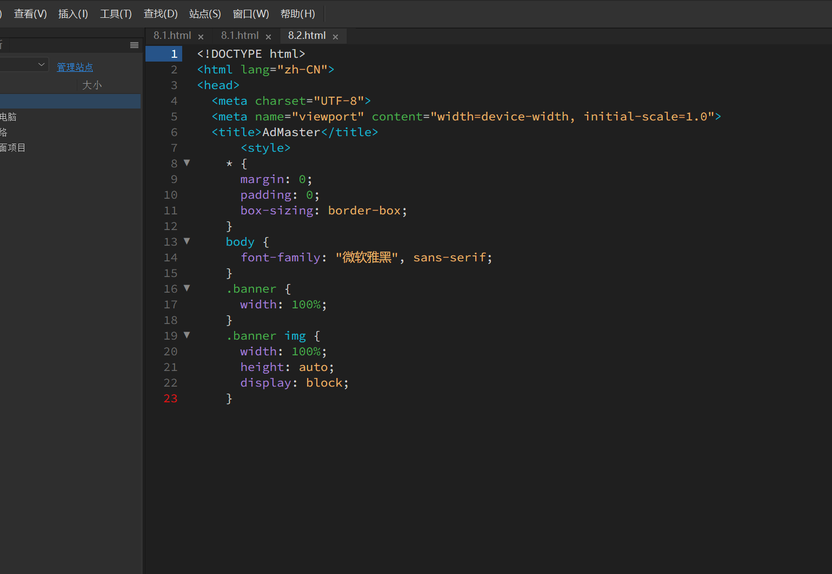Click the border-box value

pyautogui.click(x=364, y=211)
